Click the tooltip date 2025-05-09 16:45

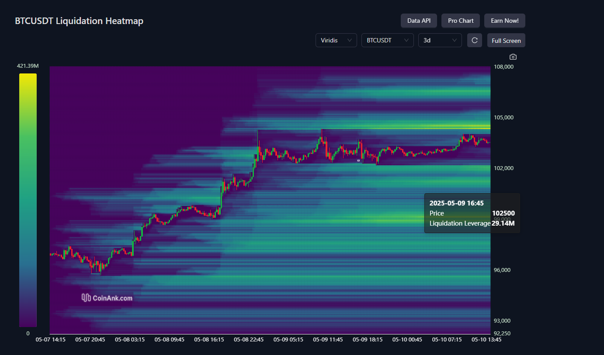pos(456,203)
